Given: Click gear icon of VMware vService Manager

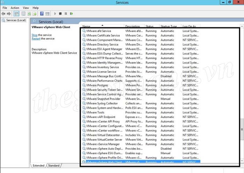Looking at the screenshot, I should pyautogui.click(x=84, y=144).
